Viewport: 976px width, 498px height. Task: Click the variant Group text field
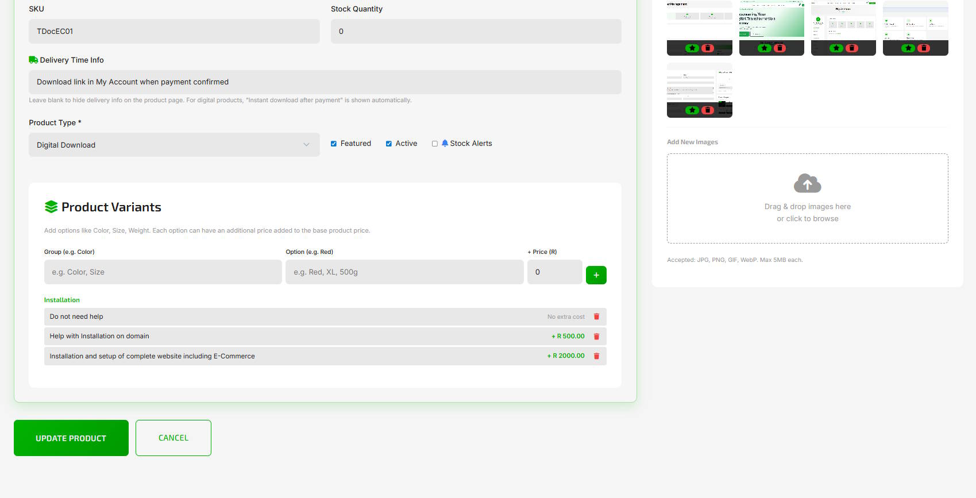coord(163,272)
